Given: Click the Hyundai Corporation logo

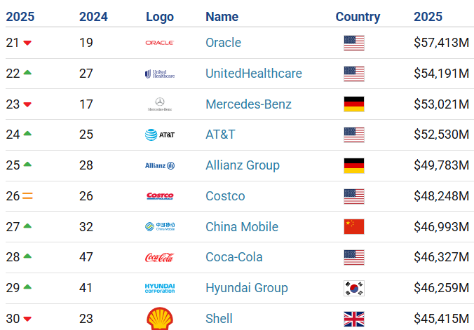Looking at the screenshot, I should 160,288.
